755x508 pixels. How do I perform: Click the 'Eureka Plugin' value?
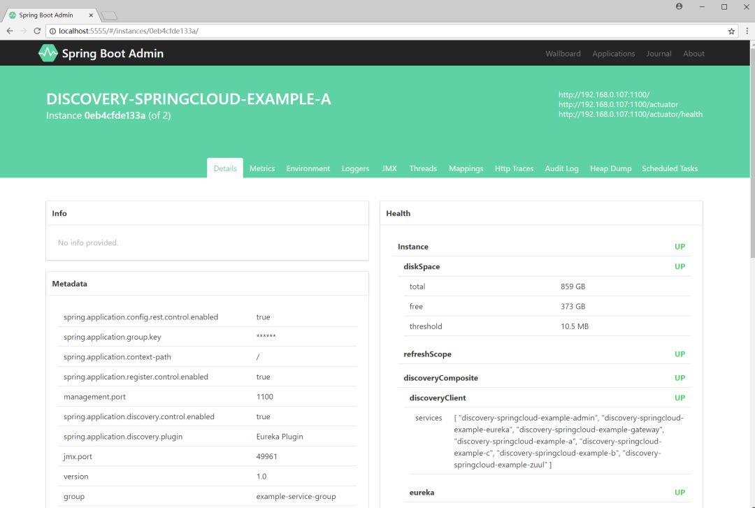(x=280, y=437)
